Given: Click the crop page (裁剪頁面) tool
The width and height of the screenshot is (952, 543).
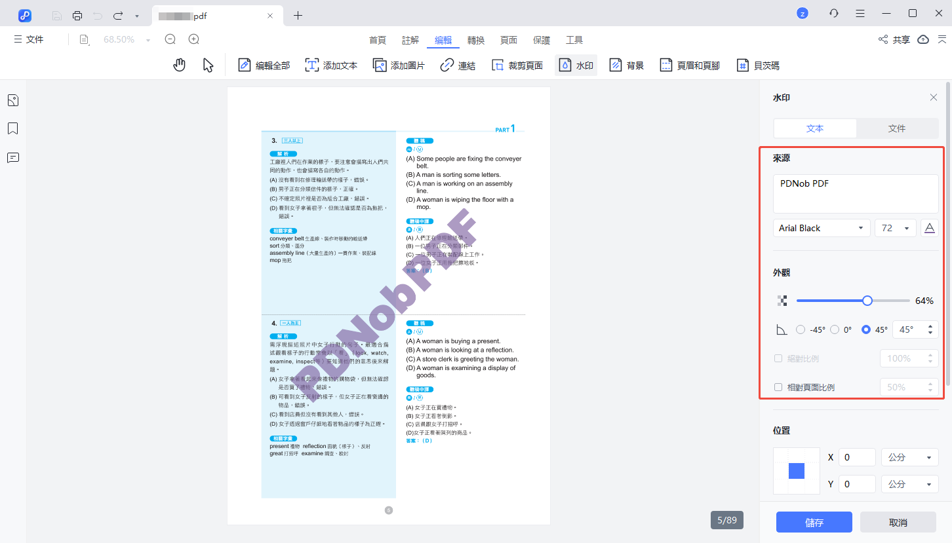Looking at the screenshot, I should pyautogui.click(x=517, y=66).
